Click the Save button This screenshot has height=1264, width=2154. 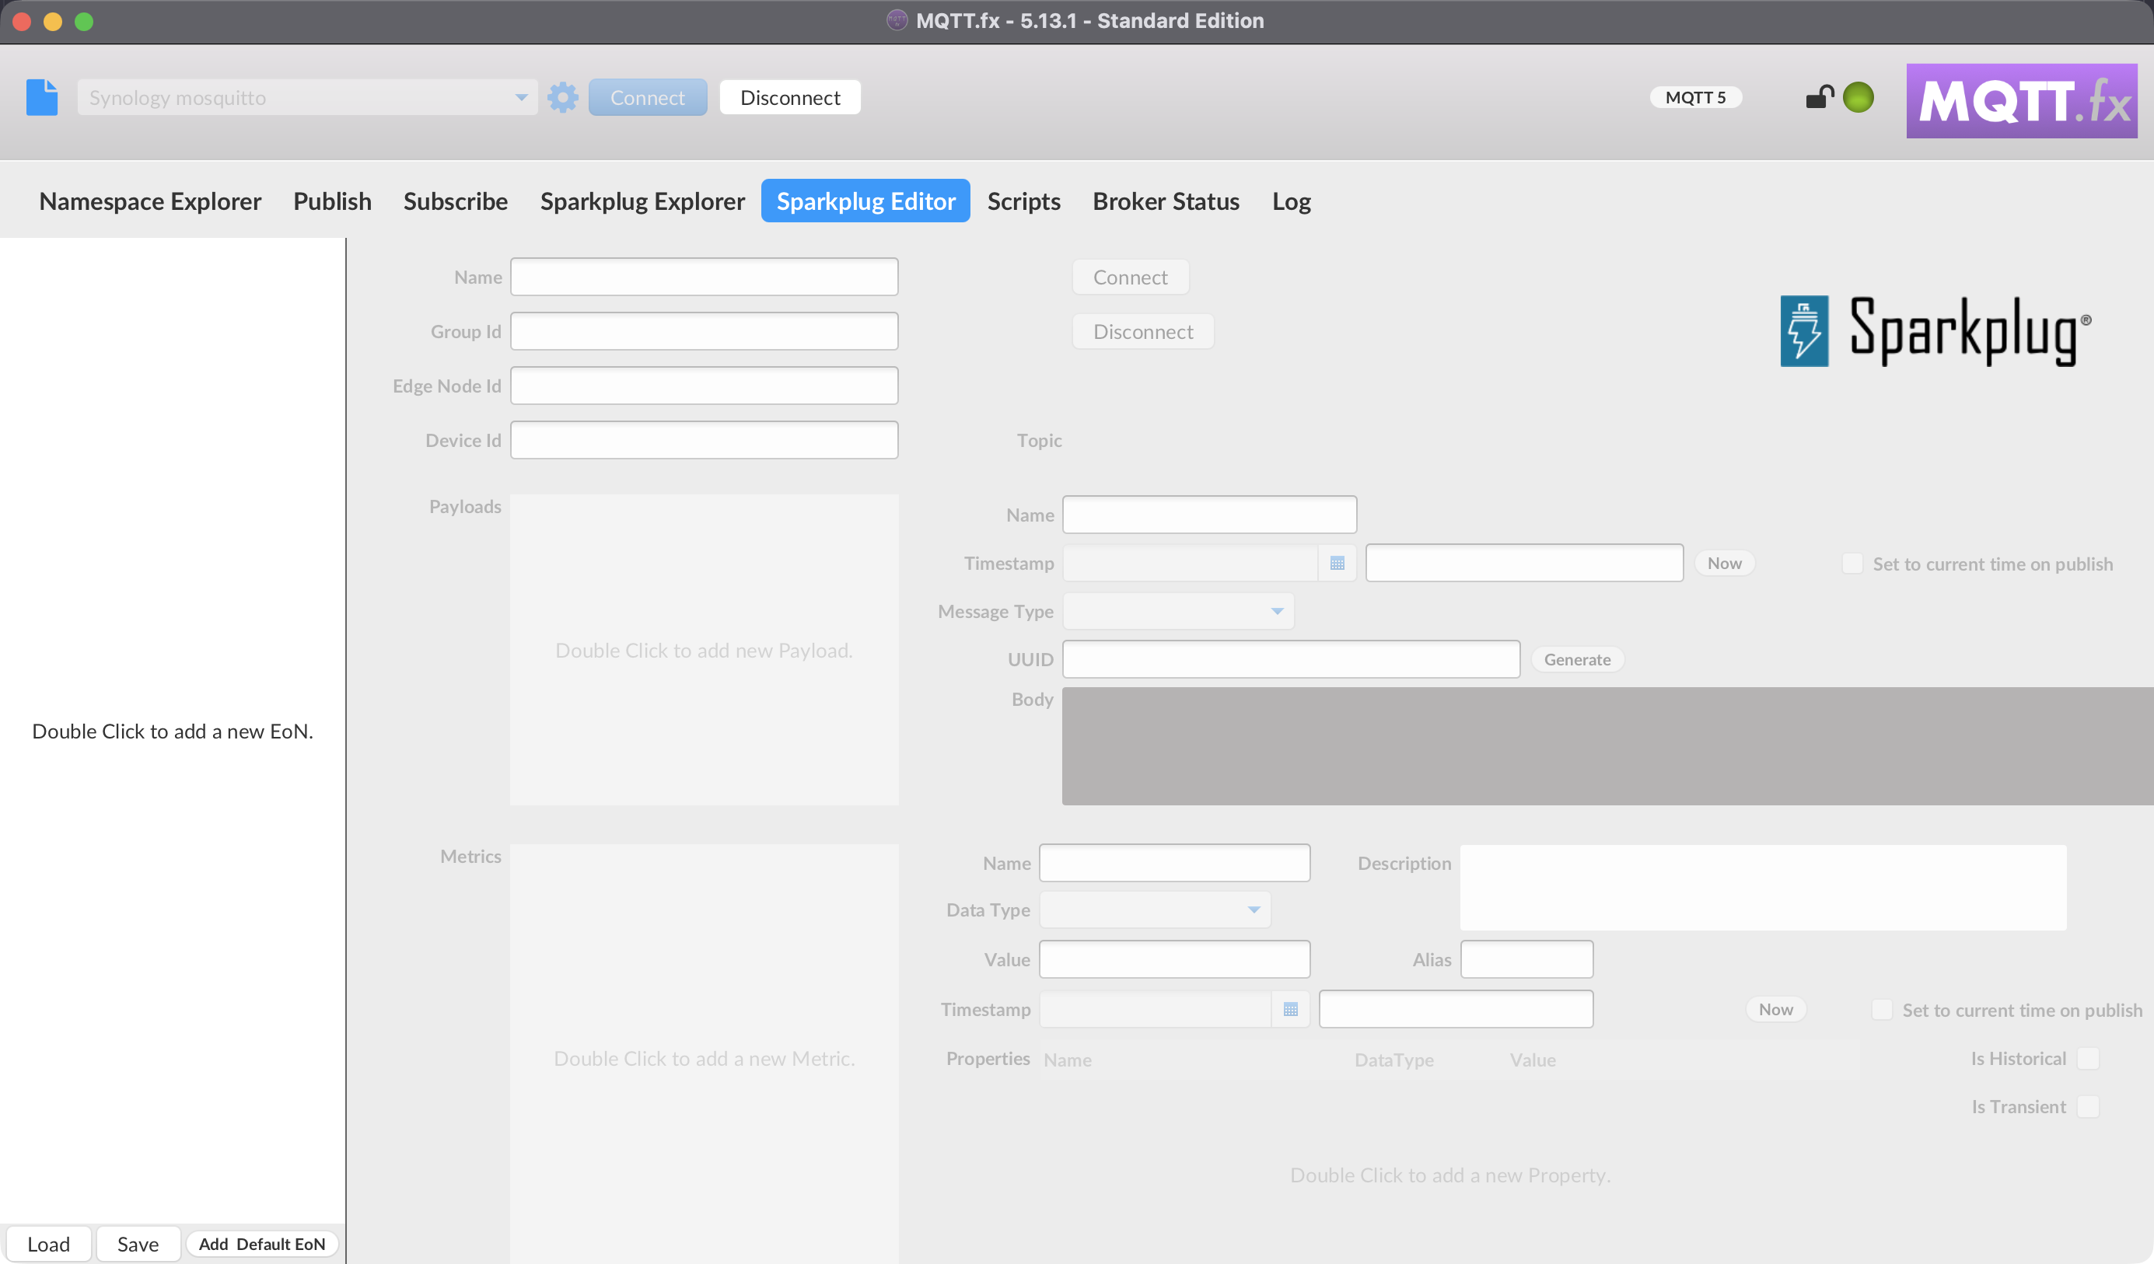pos(138,1245)
